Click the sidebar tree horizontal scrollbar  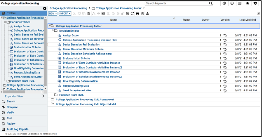pyautogui.click(x=14, y=92)
